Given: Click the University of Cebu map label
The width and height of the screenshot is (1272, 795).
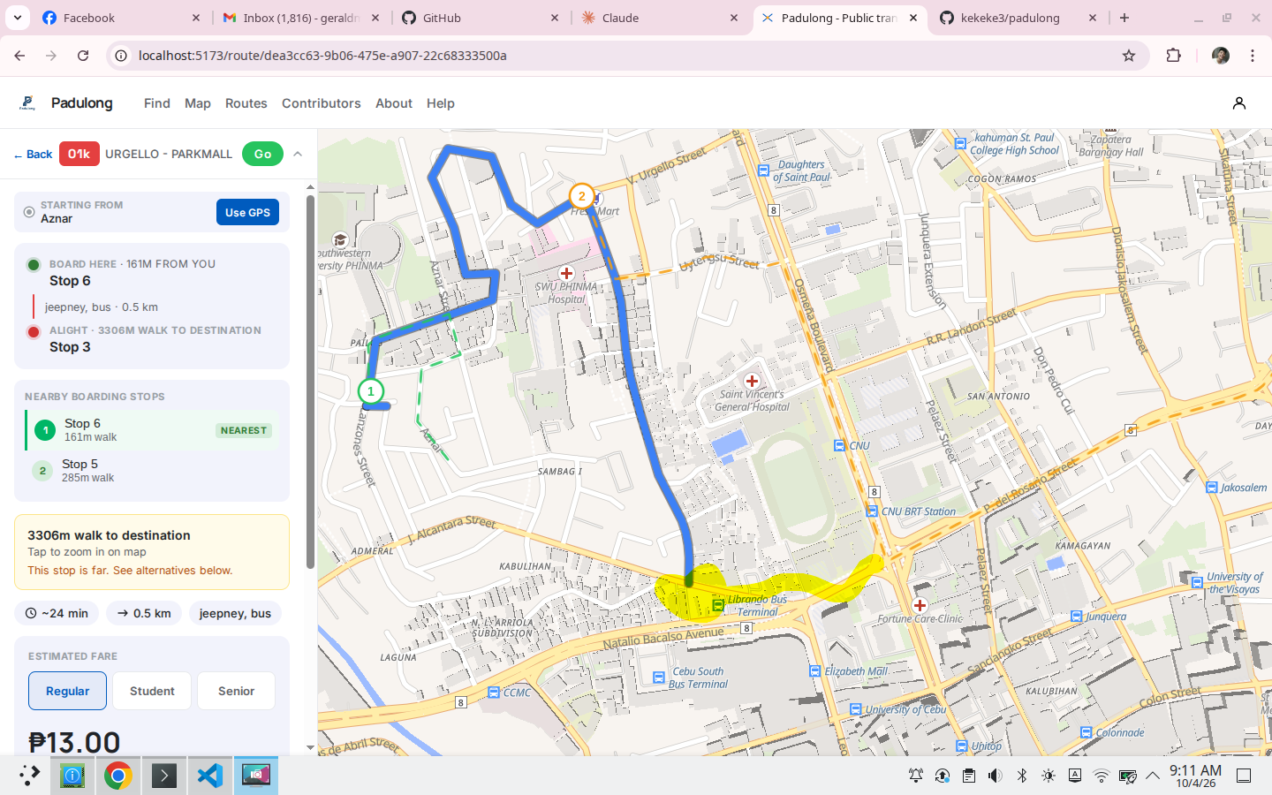Looking at the screenshot, I should (905, 709).
